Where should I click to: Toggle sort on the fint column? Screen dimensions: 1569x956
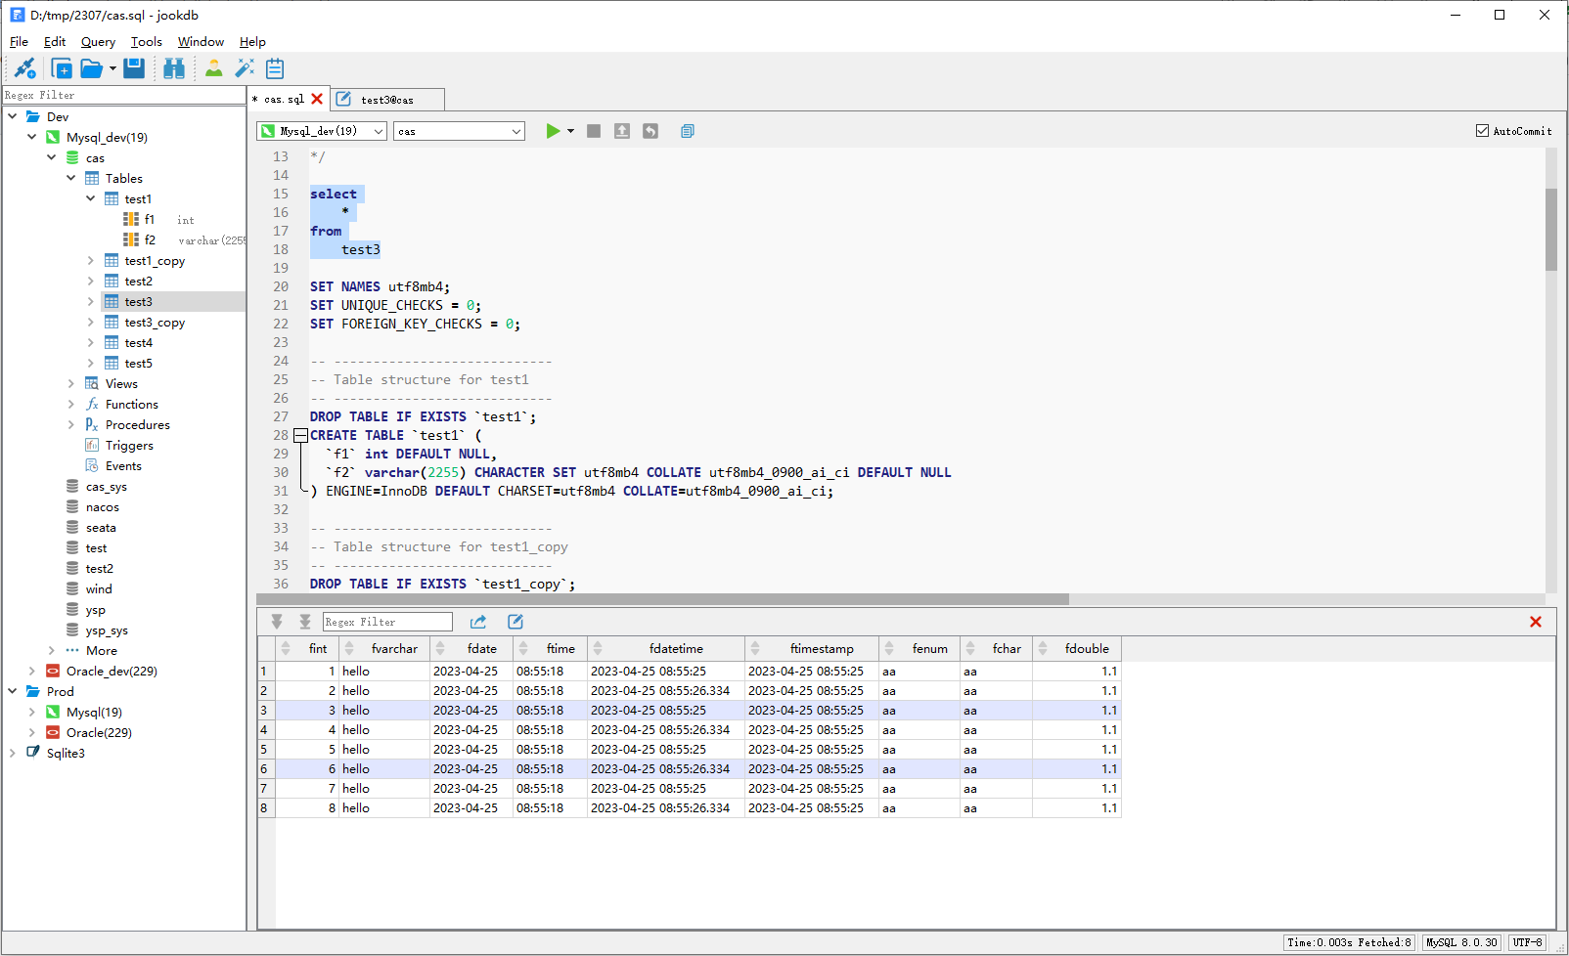286,649
